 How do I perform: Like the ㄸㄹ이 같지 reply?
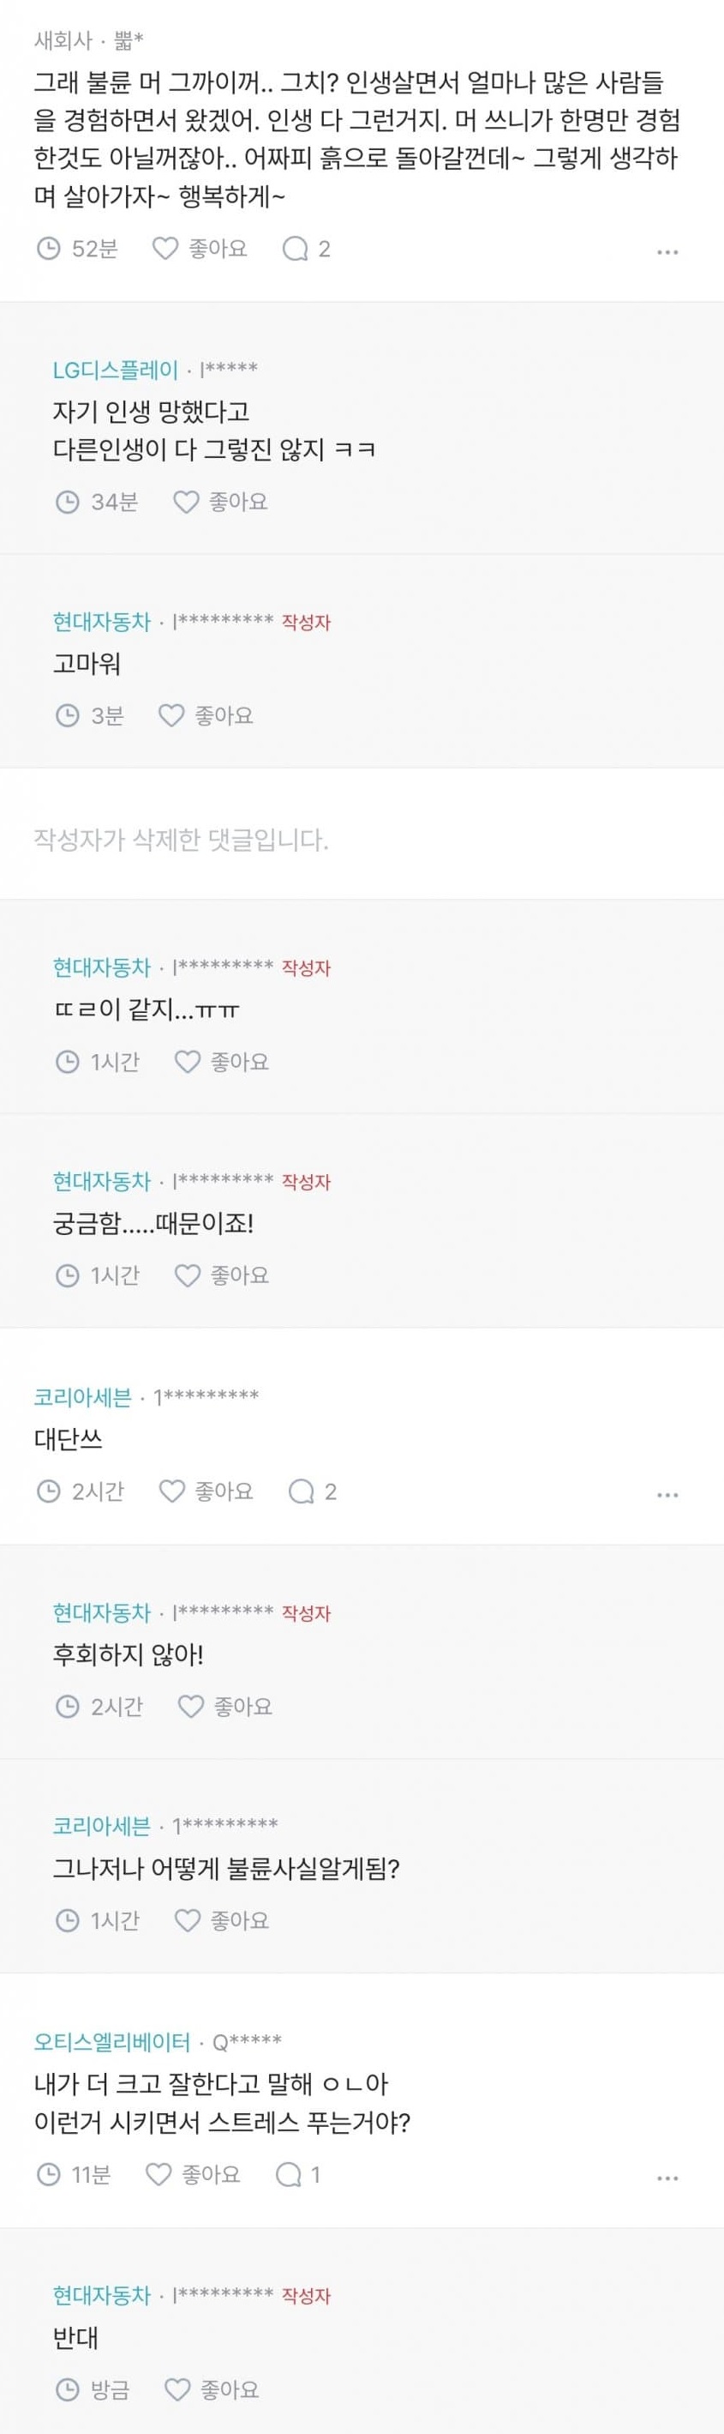[x=222, y=1061]
